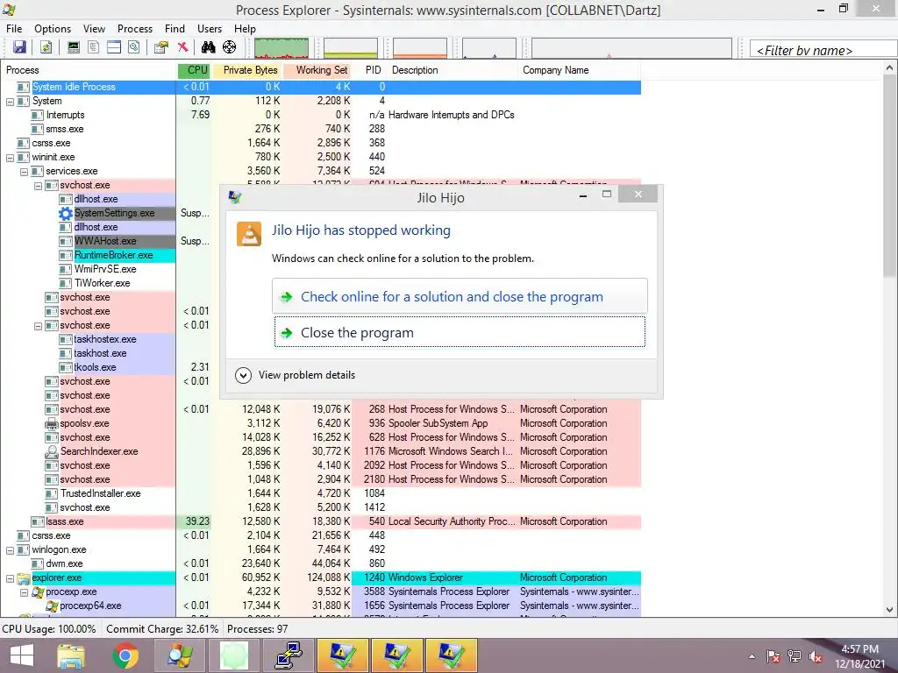The width and height of the screenshot is (898, 673).
Task: Open File Explorer from the taskbar
Action: tap(71, 655)
